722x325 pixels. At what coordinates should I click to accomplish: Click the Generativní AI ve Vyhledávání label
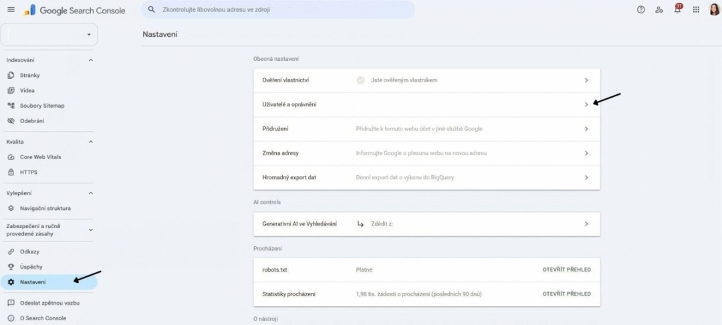tap(299, 224)
